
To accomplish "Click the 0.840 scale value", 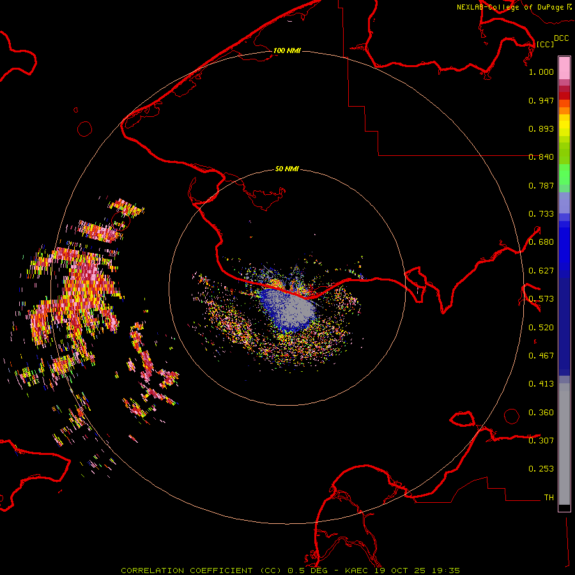I will point(541,157).
